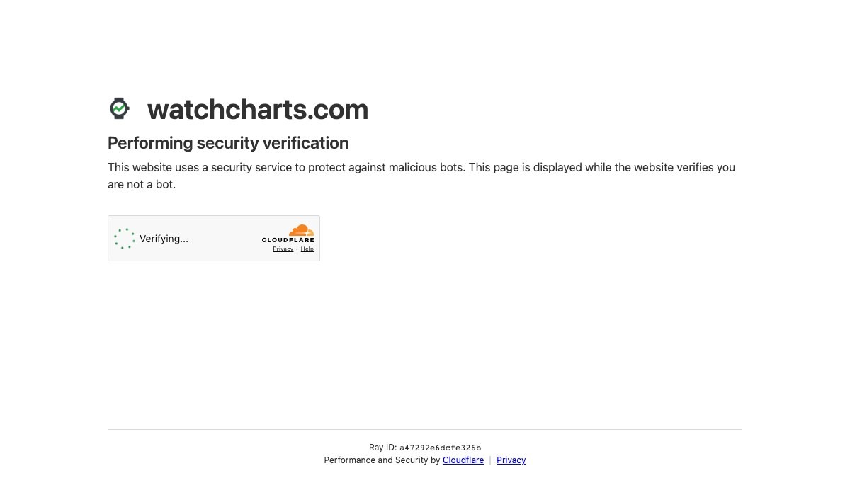Screen dimensions: 850x478
Task: Click the "are not a bot." text line
Action: pos(142,184)
